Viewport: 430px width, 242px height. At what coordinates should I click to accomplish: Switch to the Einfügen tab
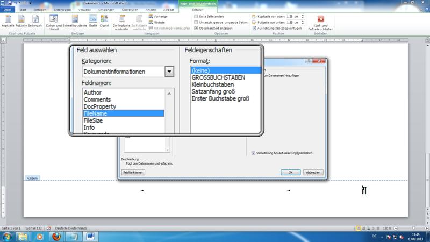(40, 10)
